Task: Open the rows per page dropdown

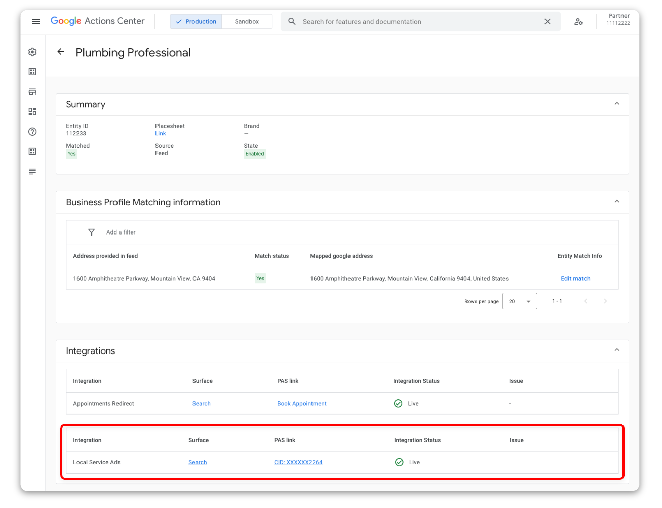Action: point(520,301)
